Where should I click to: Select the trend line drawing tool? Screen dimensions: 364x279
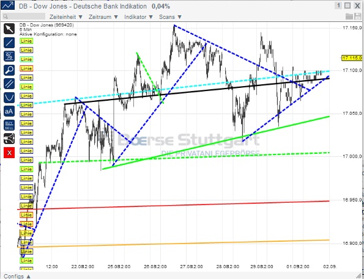[x=9, y=43]
